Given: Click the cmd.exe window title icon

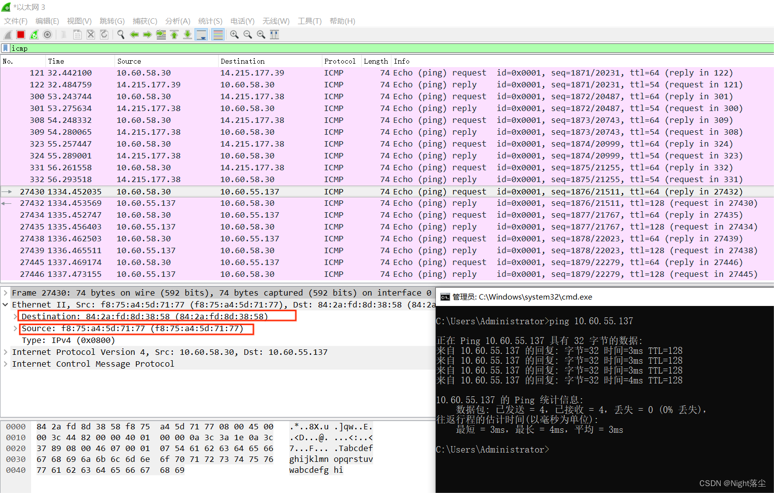Looking at the screenshot, I should [x=445, y=297].
